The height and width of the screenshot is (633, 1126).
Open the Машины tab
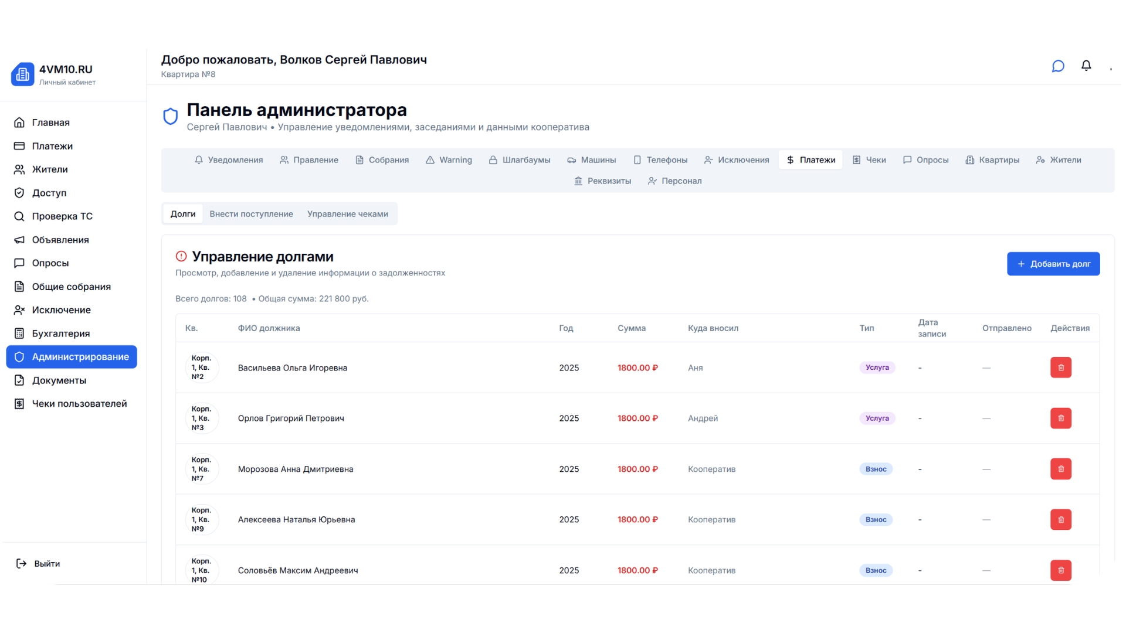[592, 159]
